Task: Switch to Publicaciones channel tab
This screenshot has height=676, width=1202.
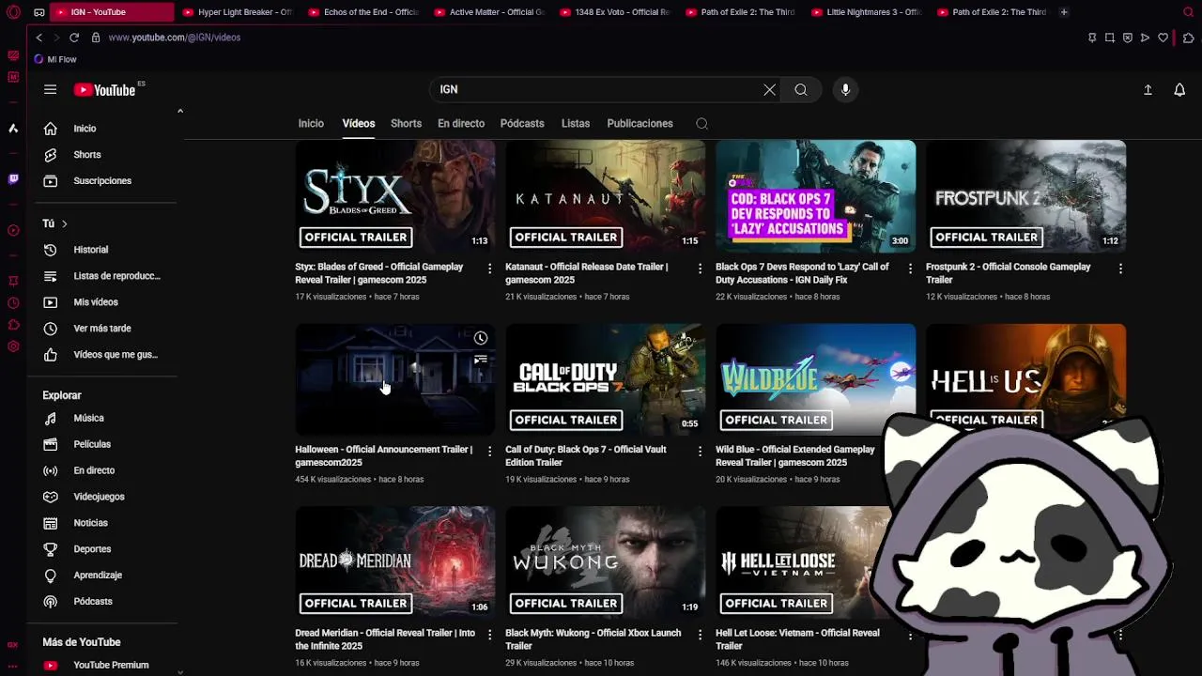Action: [640, 123]
